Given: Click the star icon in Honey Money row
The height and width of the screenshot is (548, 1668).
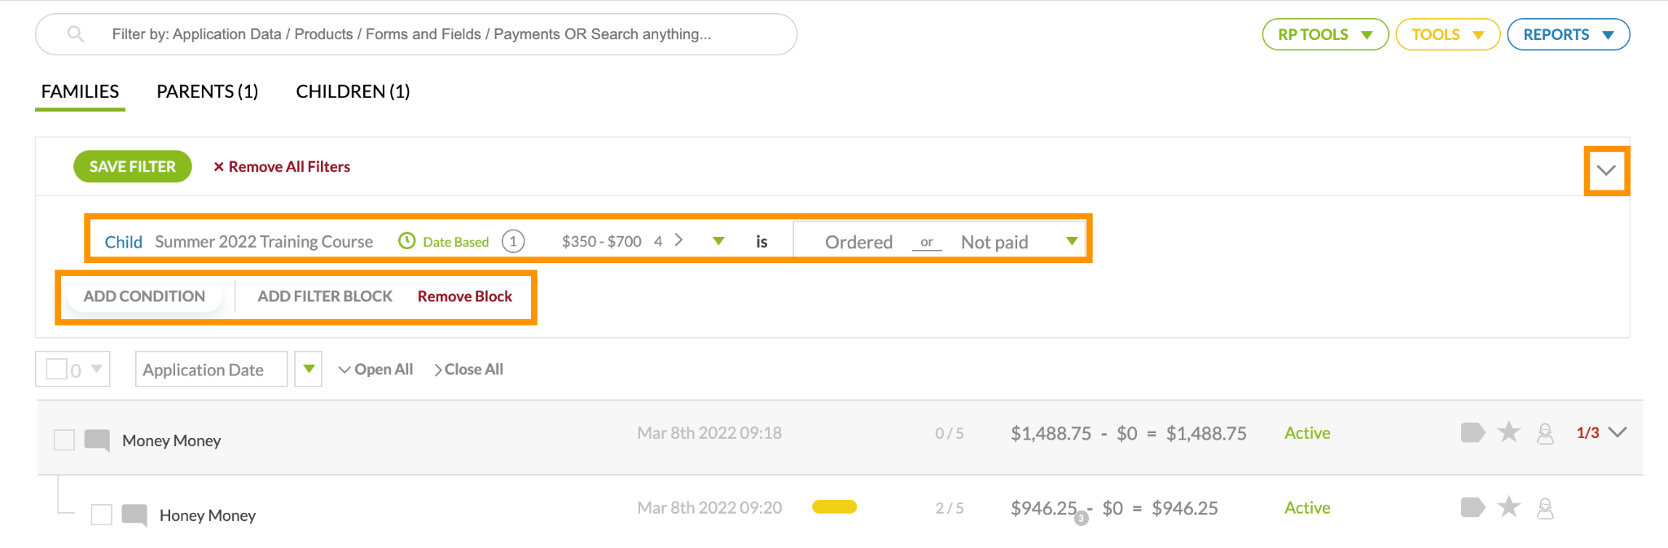Looking at the screenshot, I should [1508, 507].
